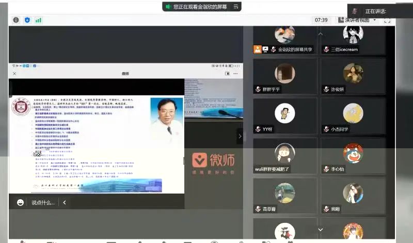Open the three-dots menu in the 微师 header
The height and width of the screenshot is (243, 413).
pyautogui.click(x=235, y=74)
